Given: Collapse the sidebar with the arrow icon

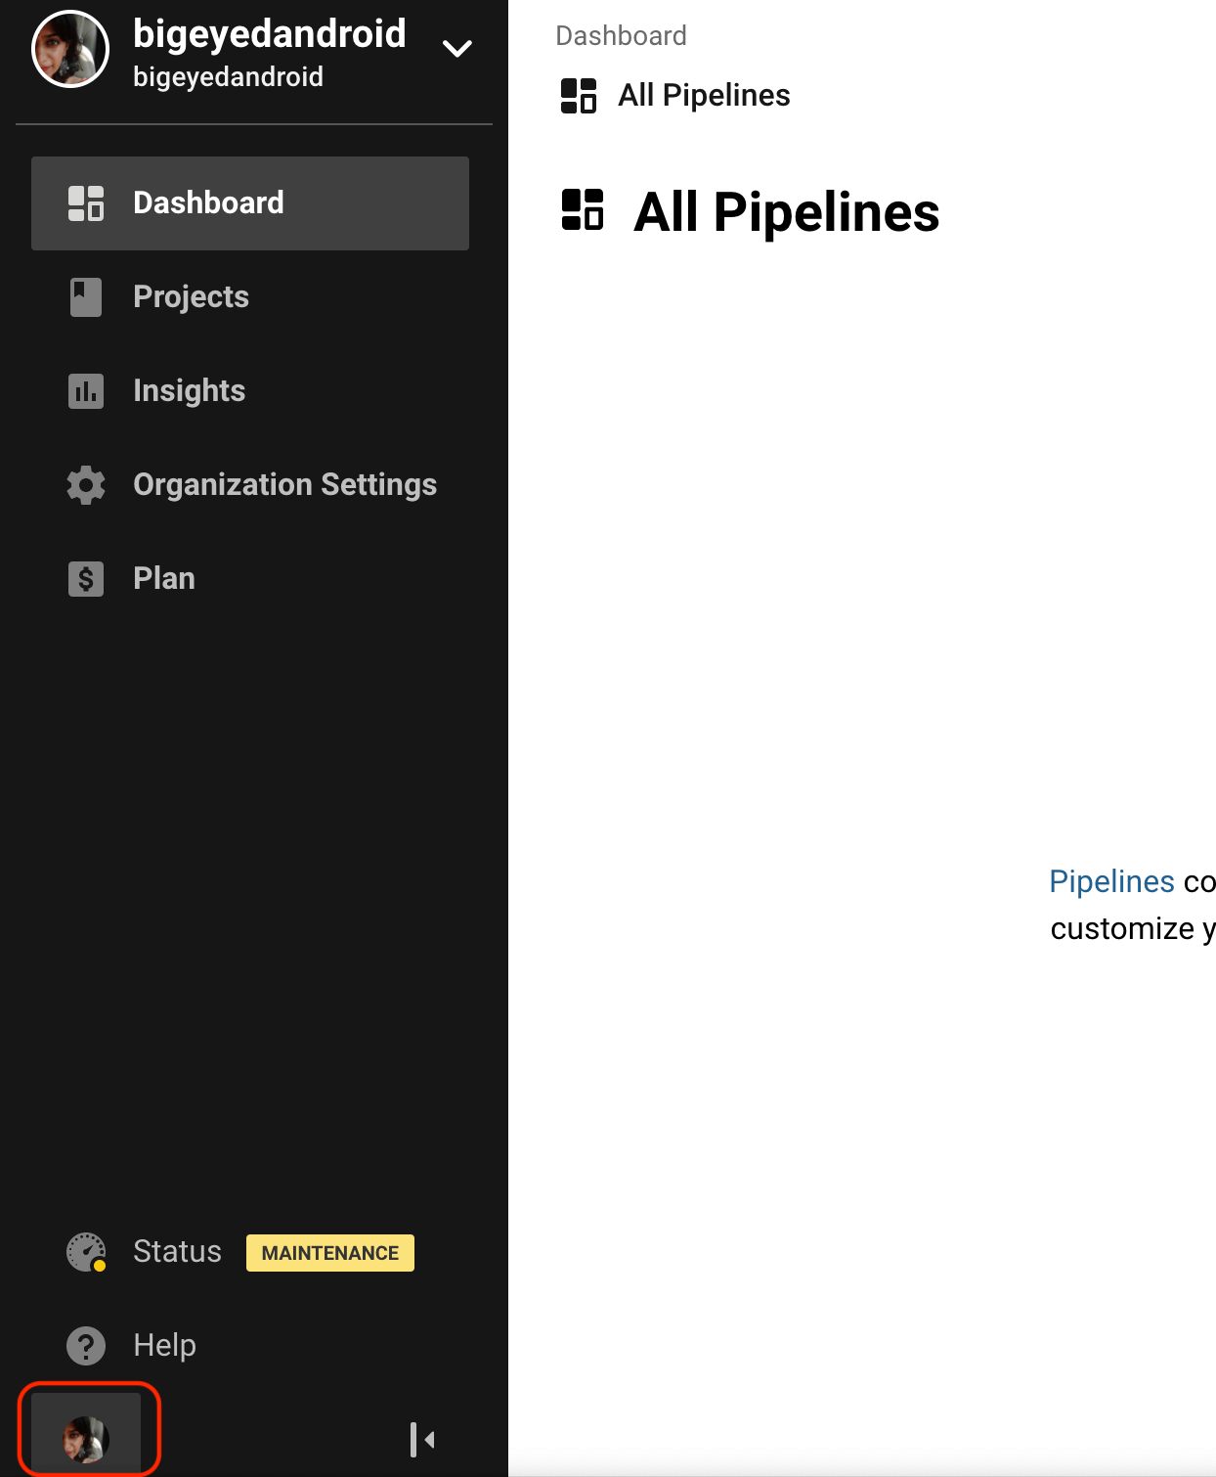Looking at the screenshot, I should point(422,1440).
